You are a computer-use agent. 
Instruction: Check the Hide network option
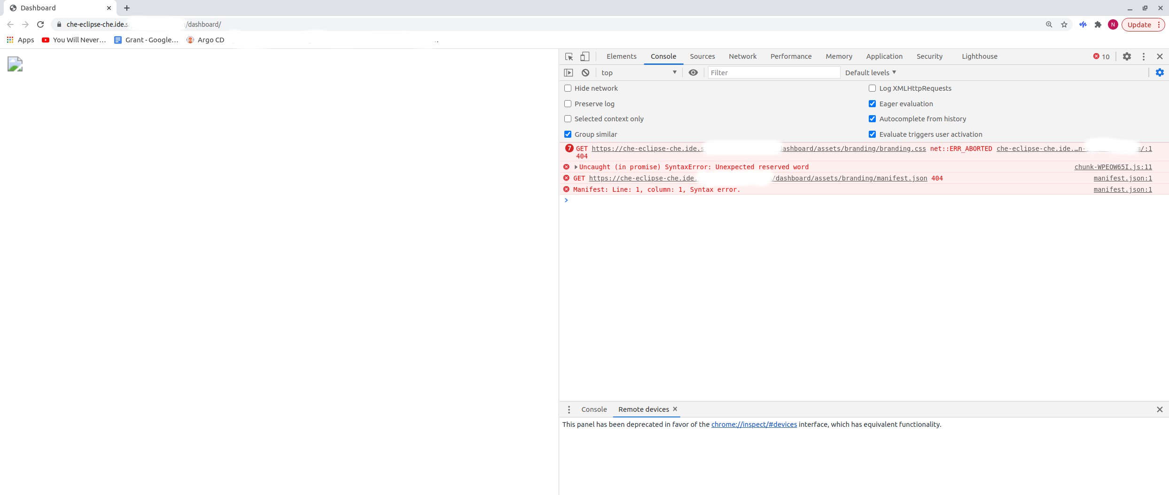click(x=568, y=88)
